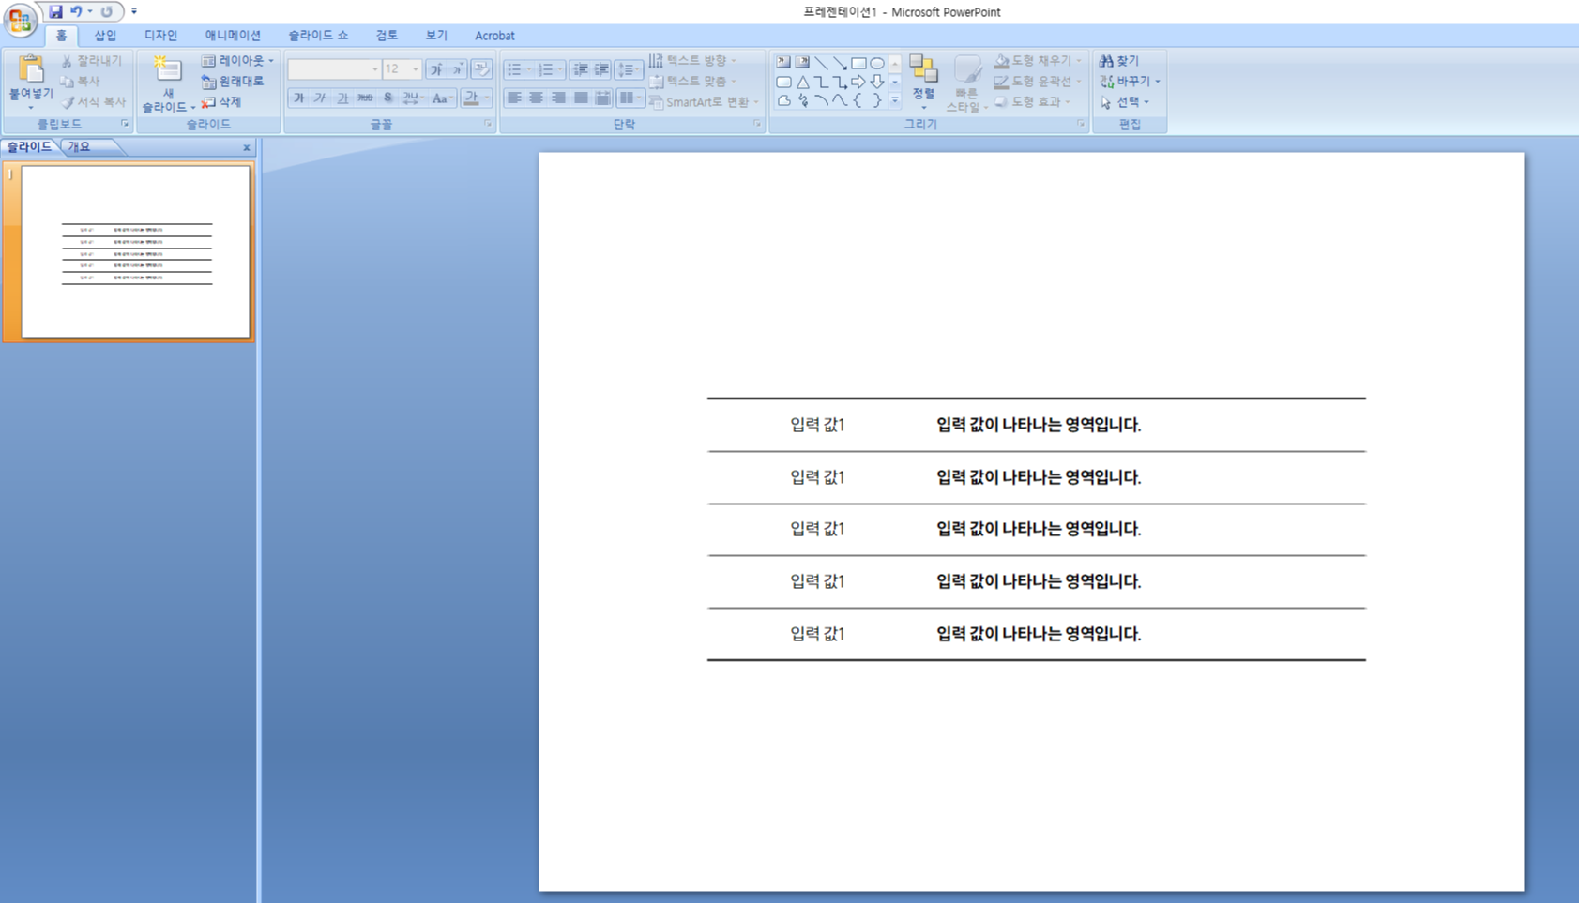
Task: Click the decrease list level icon
Action: click(581, 69)
